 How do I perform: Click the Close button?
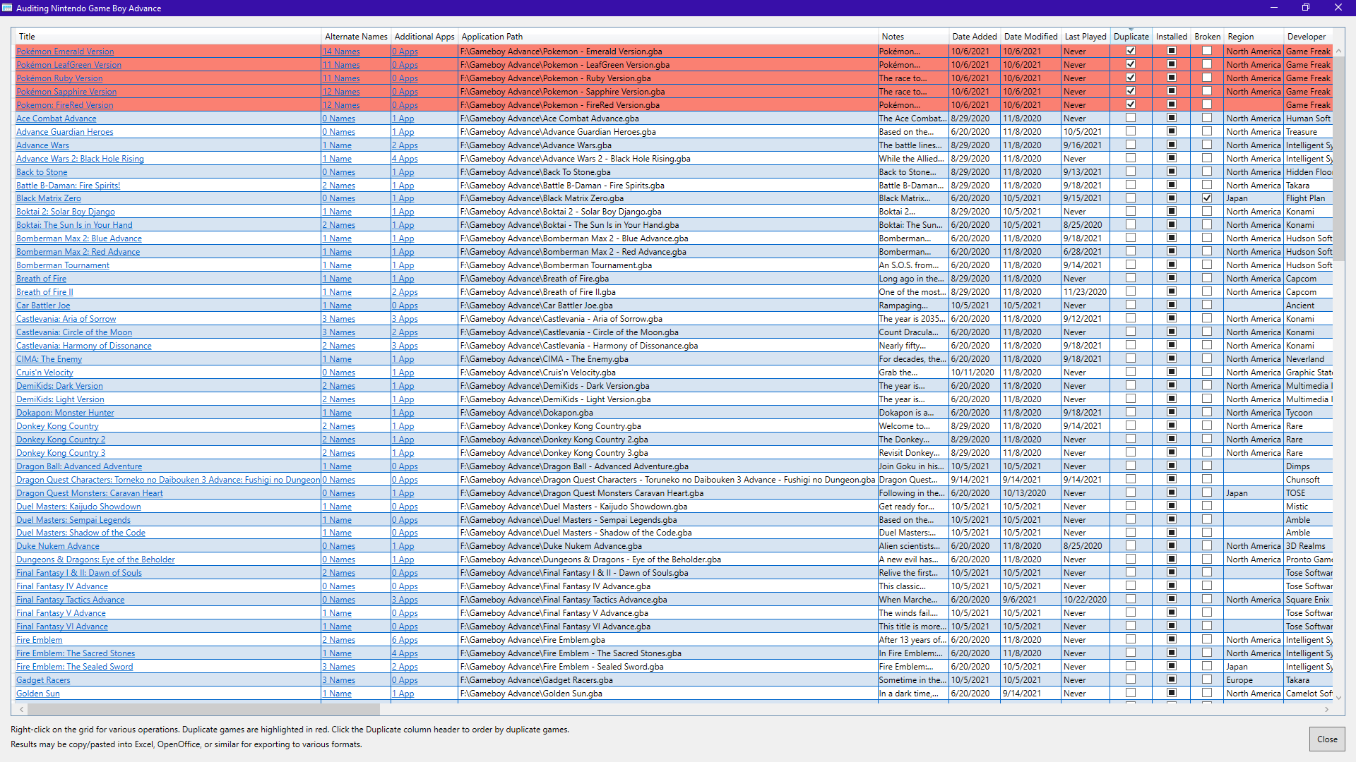[1326, 739]
